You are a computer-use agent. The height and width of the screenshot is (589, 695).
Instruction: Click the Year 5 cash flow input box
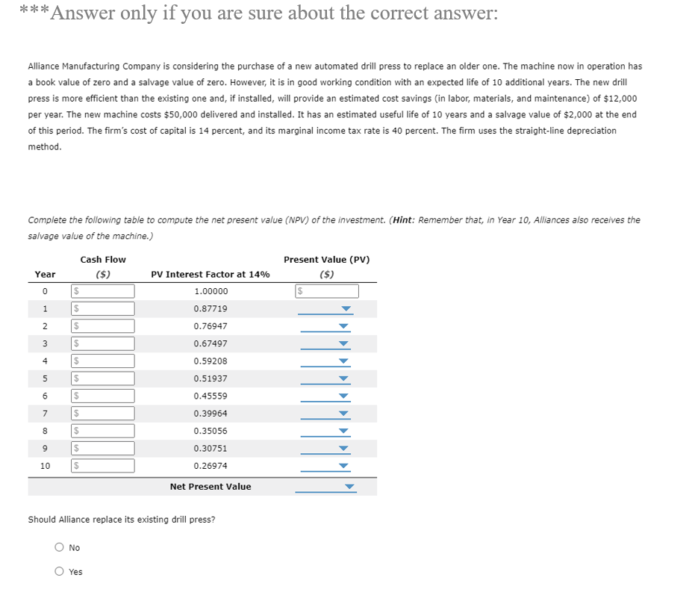(102, 378)
